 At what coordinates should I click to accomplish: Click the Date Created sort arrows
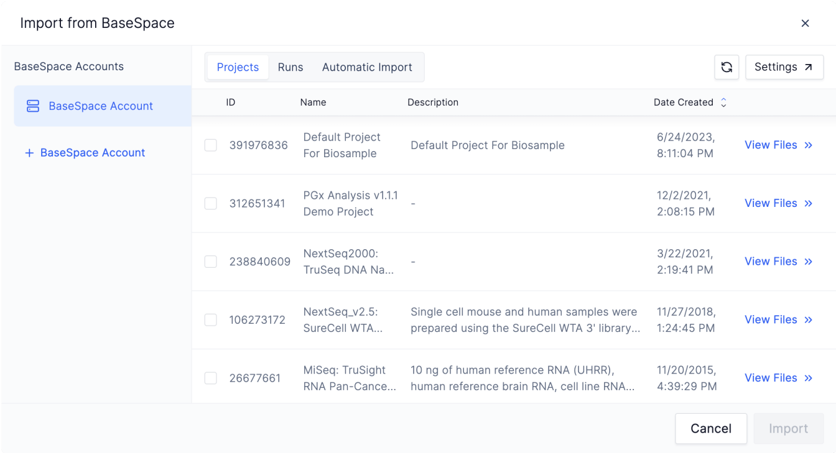tap(723, 103)
